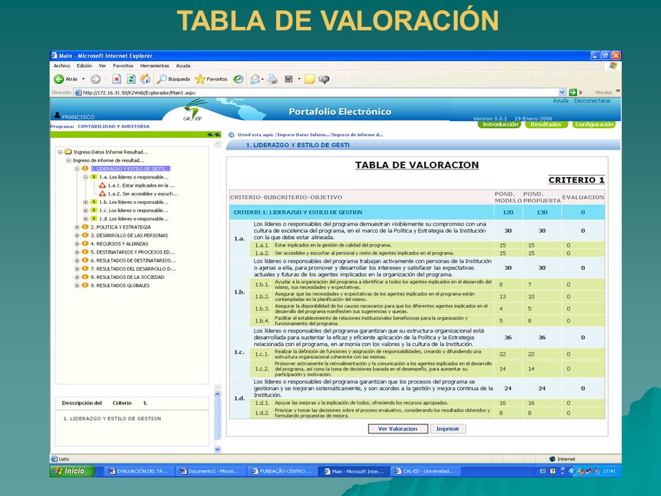Click orange icon beside 2. POLITICA Y ESTRATEGIA
This screenshot has height=496, width=661.
pos(85,227)
